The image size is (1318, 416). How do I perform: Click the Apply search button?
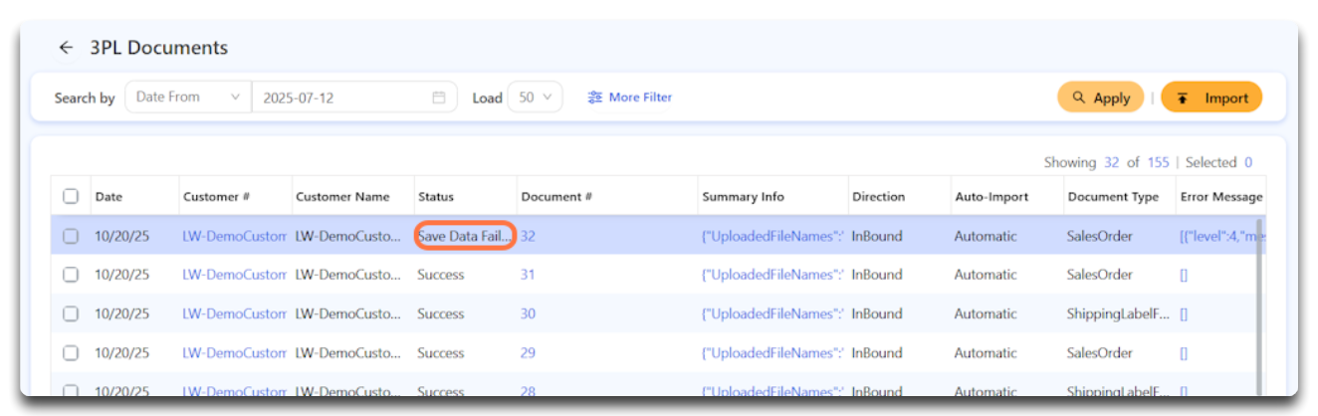(1100, 98)
